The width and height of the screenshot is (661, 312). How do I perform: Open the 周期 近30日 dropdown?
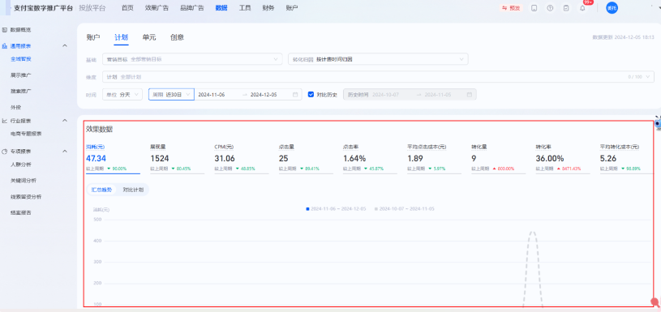click(171, 95)
